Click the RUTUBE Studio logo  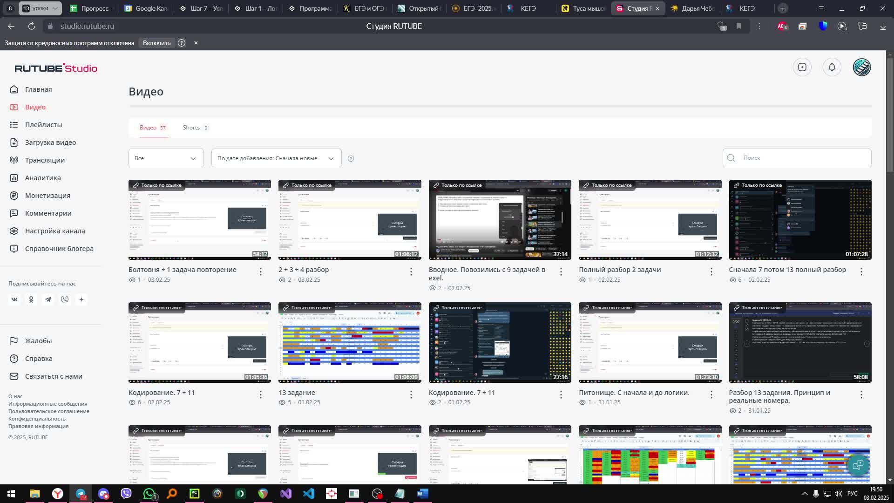[x=56, y=68]
